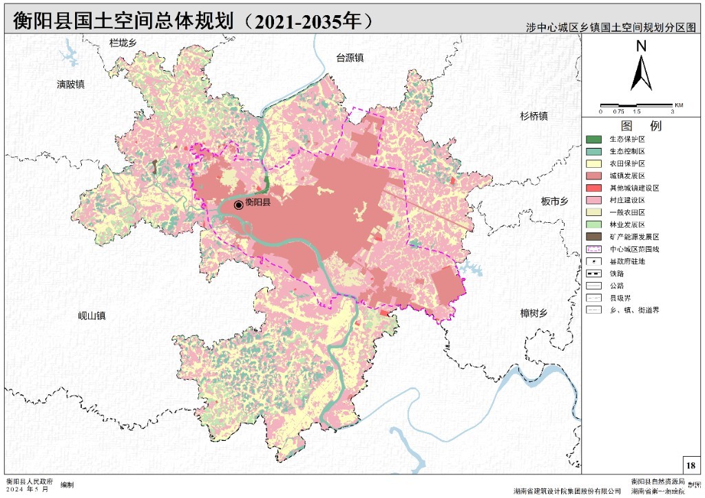The width and height of the screenshot is (705, 498).
Task: Select the 县政府驻地 legend symbol
Action: tap(593, 261)
